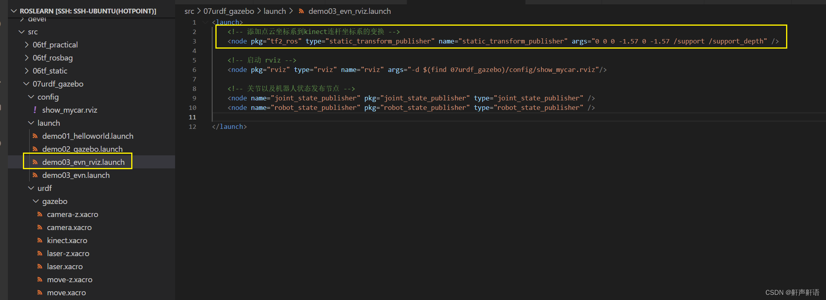The height and width of the screenshot is (300, 826).
Task: Click the 启动 rviz comment line
Action: click(262, 60)
